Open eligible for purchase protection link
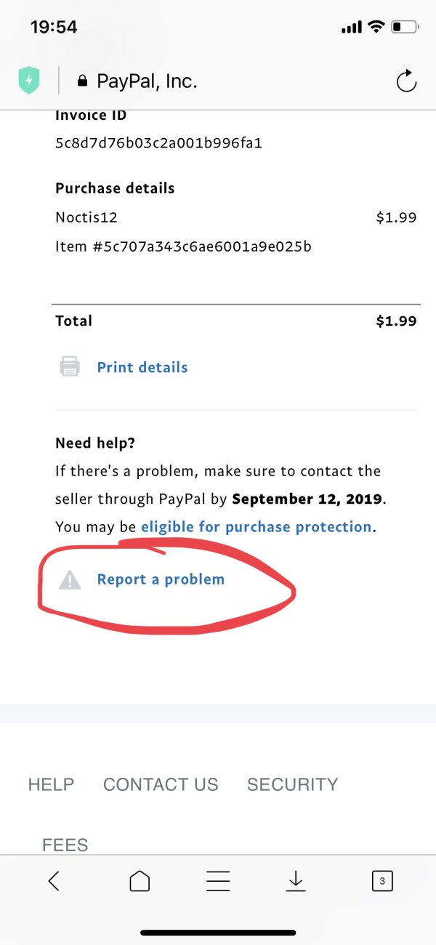The image size is (436, 945). coord(256,526)
